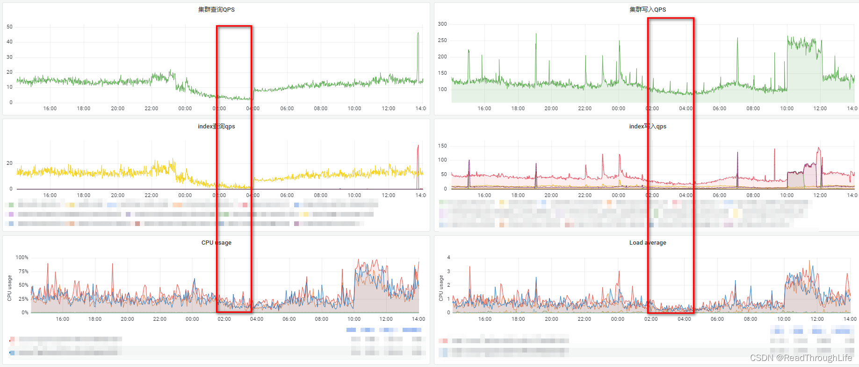This screenshot has height=367, width=859.
Task: Click the 06:00 time label in index查询qps chart
Action: [x=287, y=195]
